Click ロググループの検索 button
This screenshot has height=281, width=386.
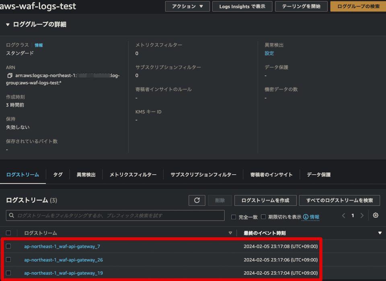[358, 6]
